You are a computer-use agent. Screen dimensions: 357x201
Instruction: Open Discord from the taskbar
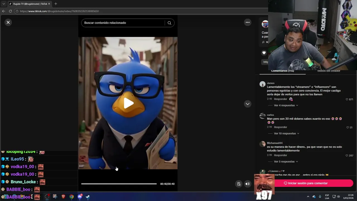[x=80, y=197]
